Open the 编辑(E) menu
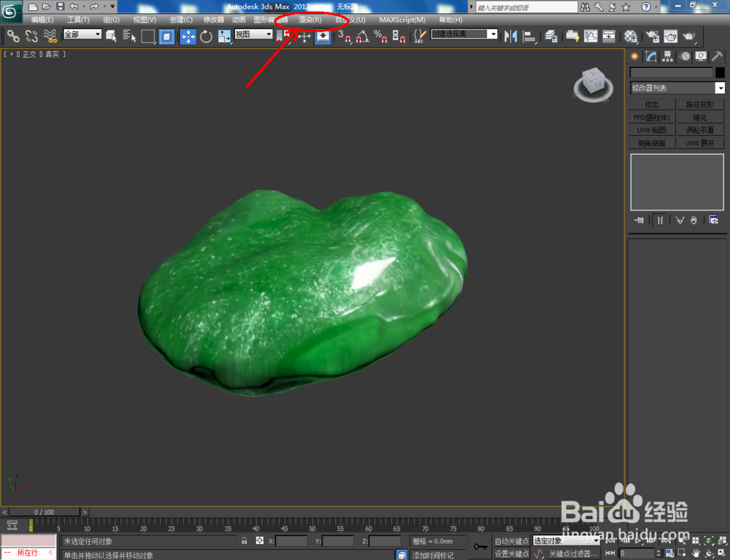The width and height of the screenshot is (730, 560). point(42,20)
